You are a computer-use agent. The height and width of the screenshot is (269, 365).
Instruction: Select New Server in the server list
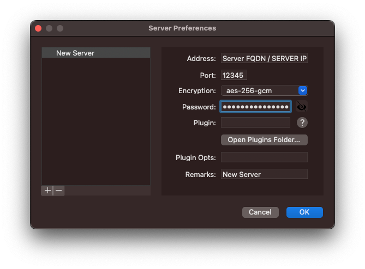point(95,53)
